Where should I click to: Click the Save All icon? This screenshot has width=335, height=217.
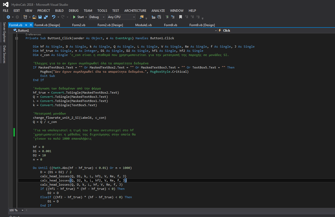(x=46, y=17)
